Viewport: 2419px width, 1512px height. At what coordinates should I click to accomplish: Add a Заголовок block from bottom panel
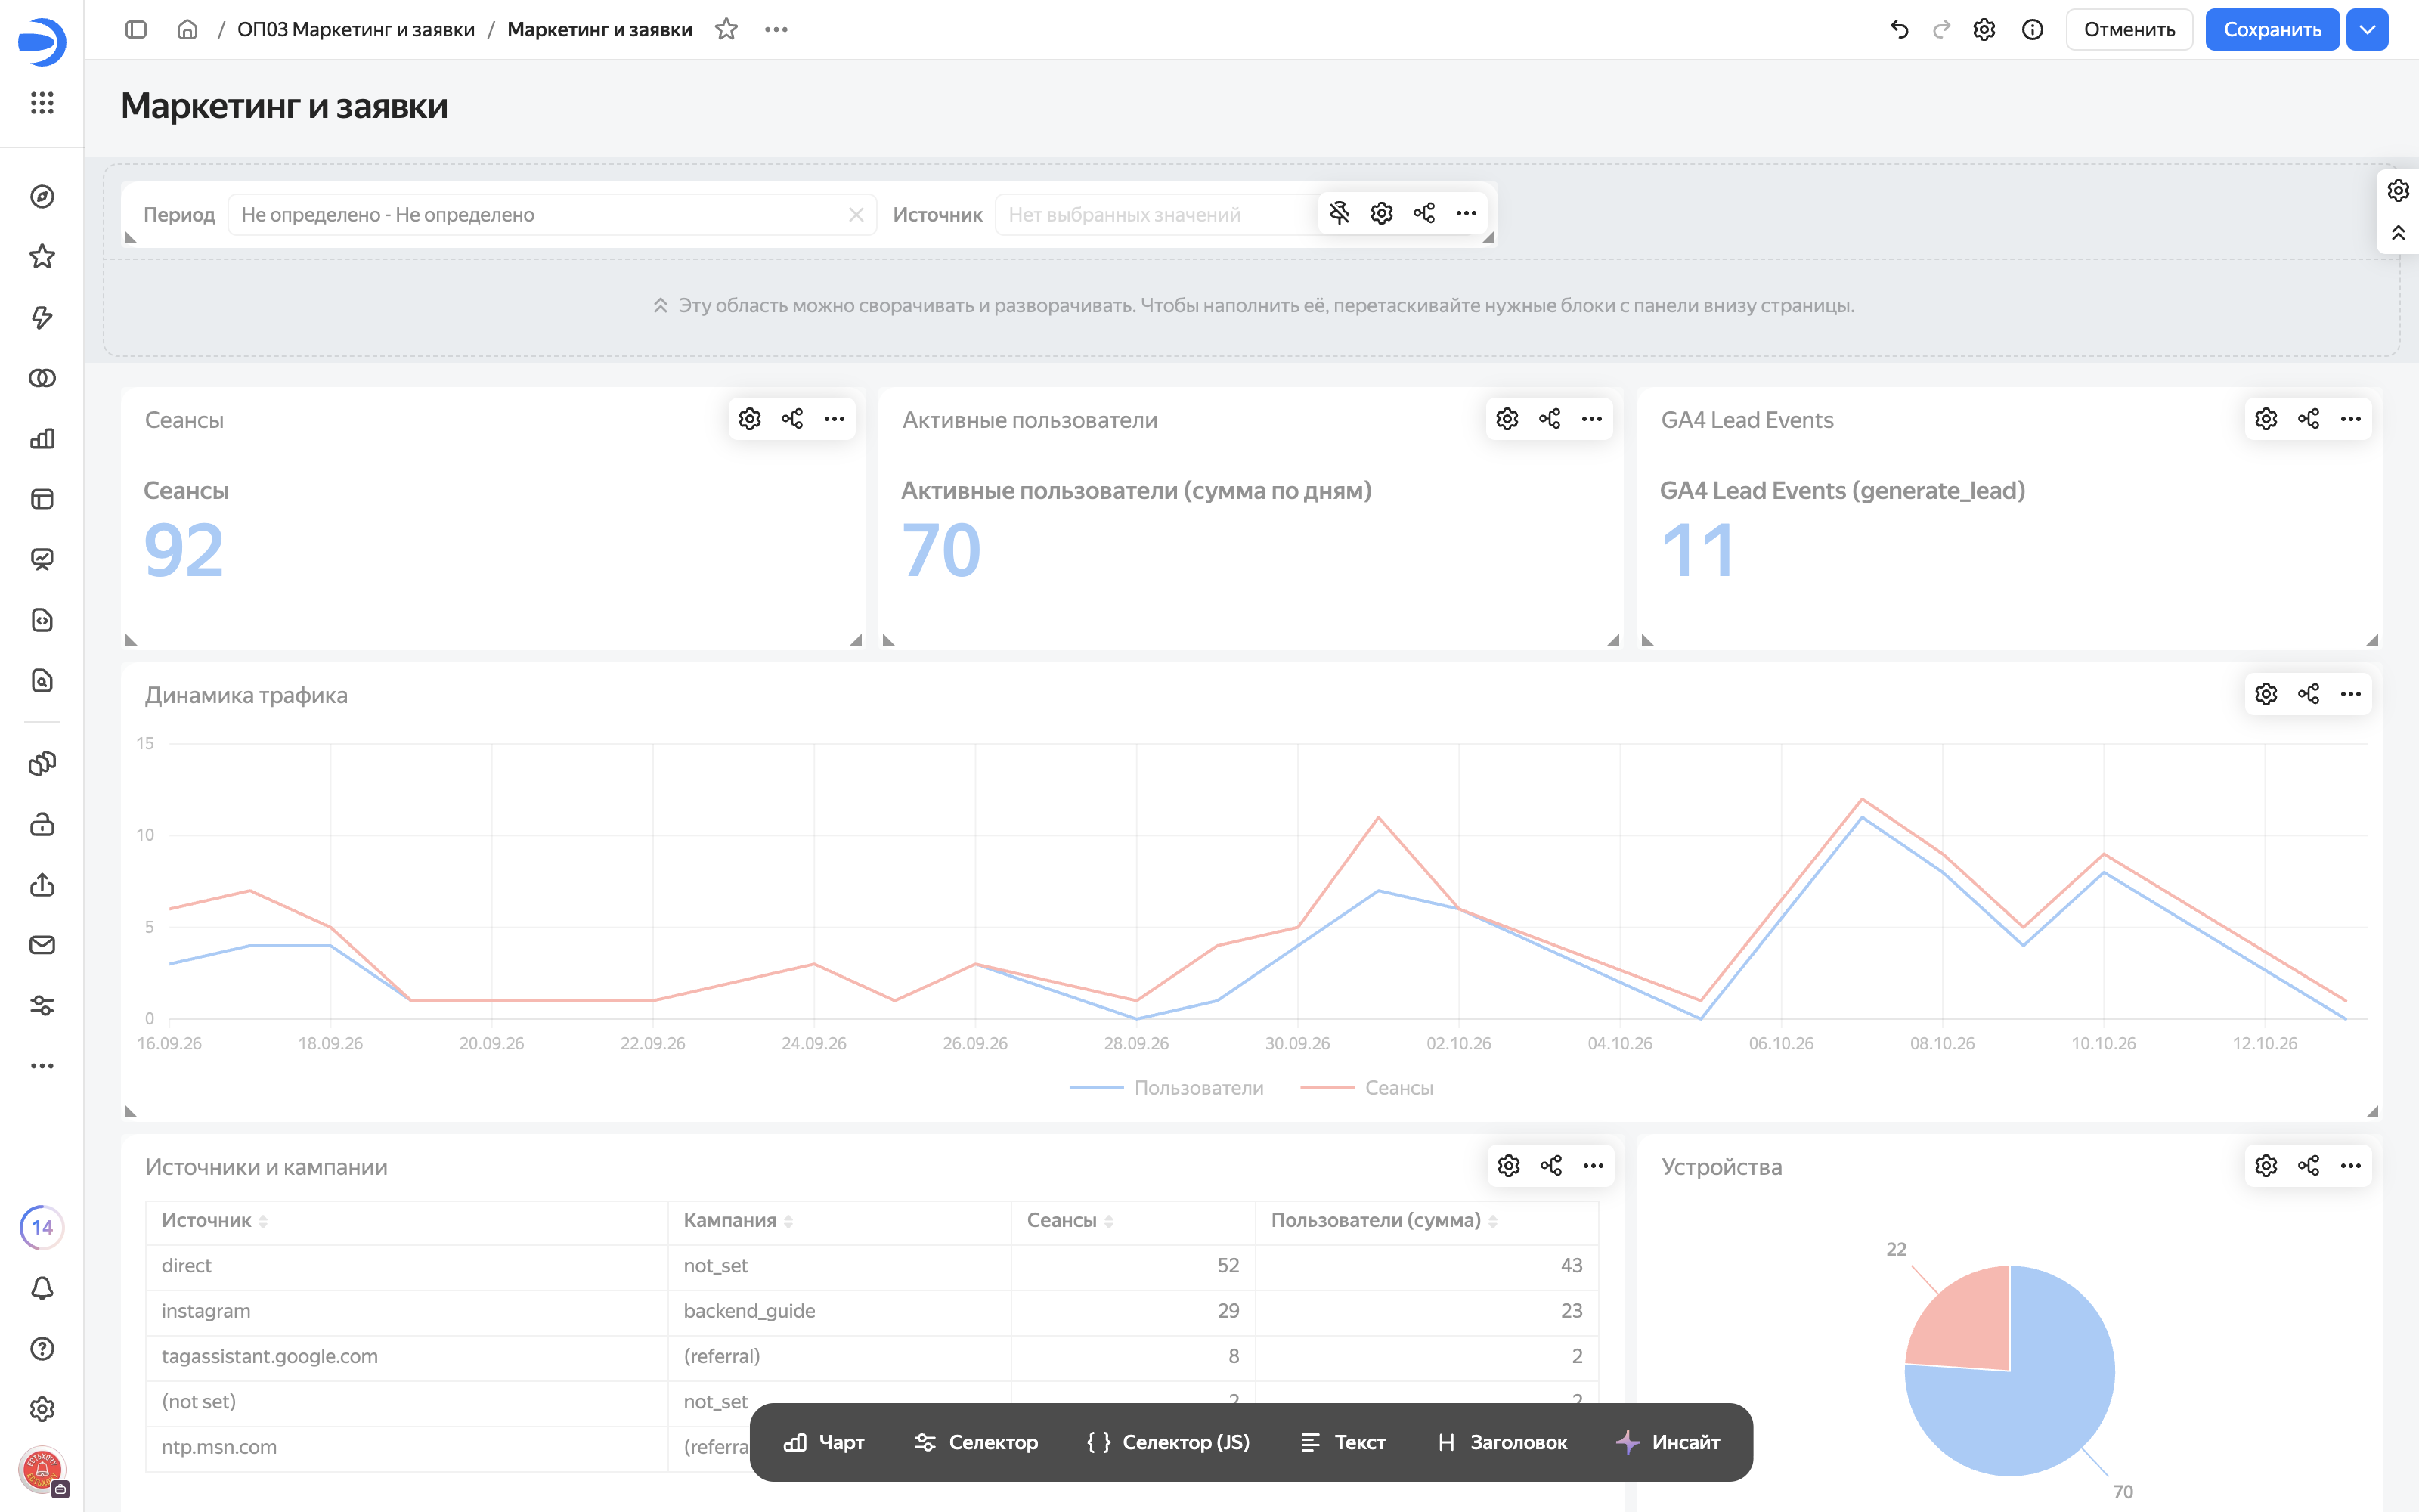(x=1501, y=1442)
